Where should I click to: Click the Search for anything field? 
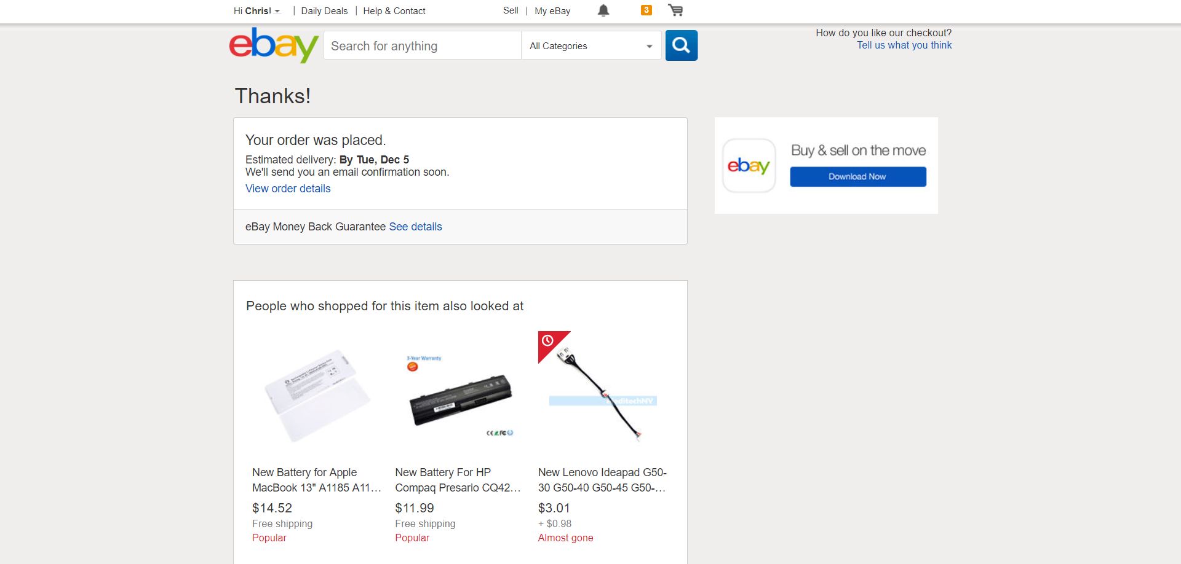422,46
